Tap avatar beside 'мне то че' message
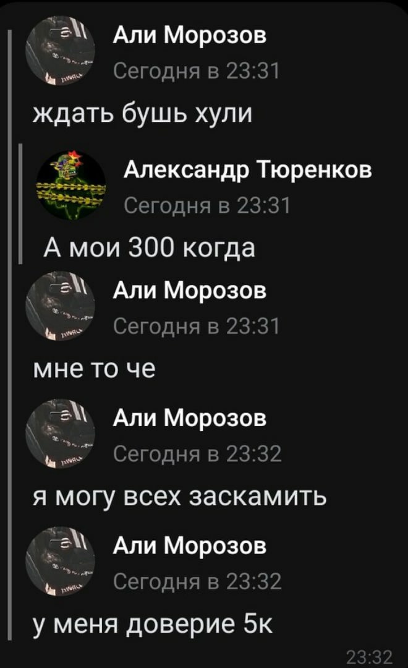The image size is (408, 668). coord(60,306)
